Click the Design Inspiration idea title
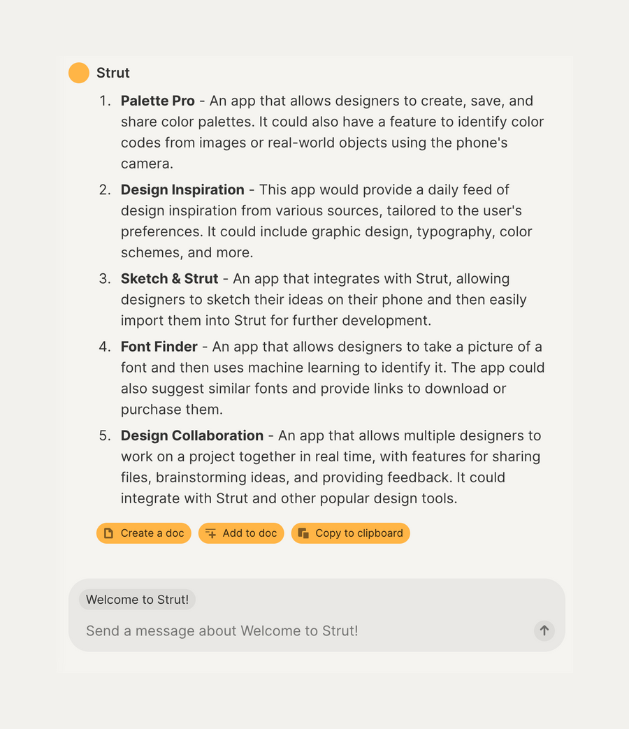 [x=182, y=189]
